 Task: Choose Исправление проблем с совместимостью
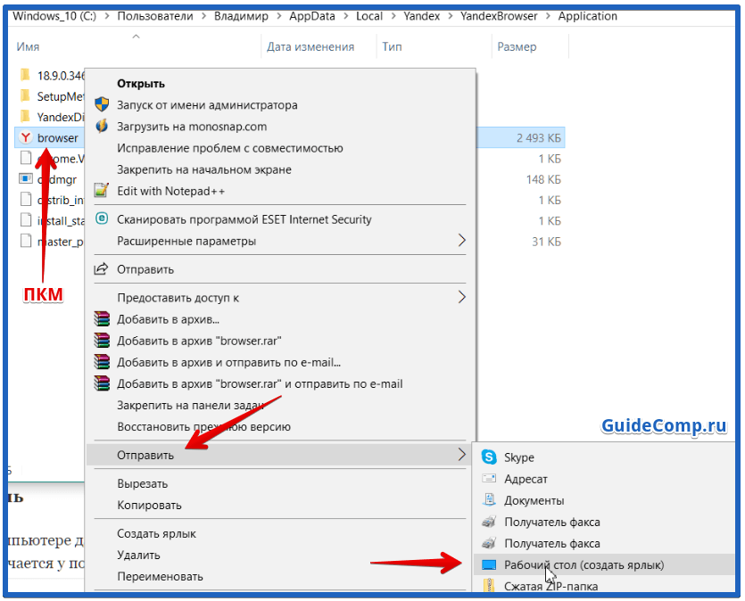pyautogui.click(x=280, y=148)
